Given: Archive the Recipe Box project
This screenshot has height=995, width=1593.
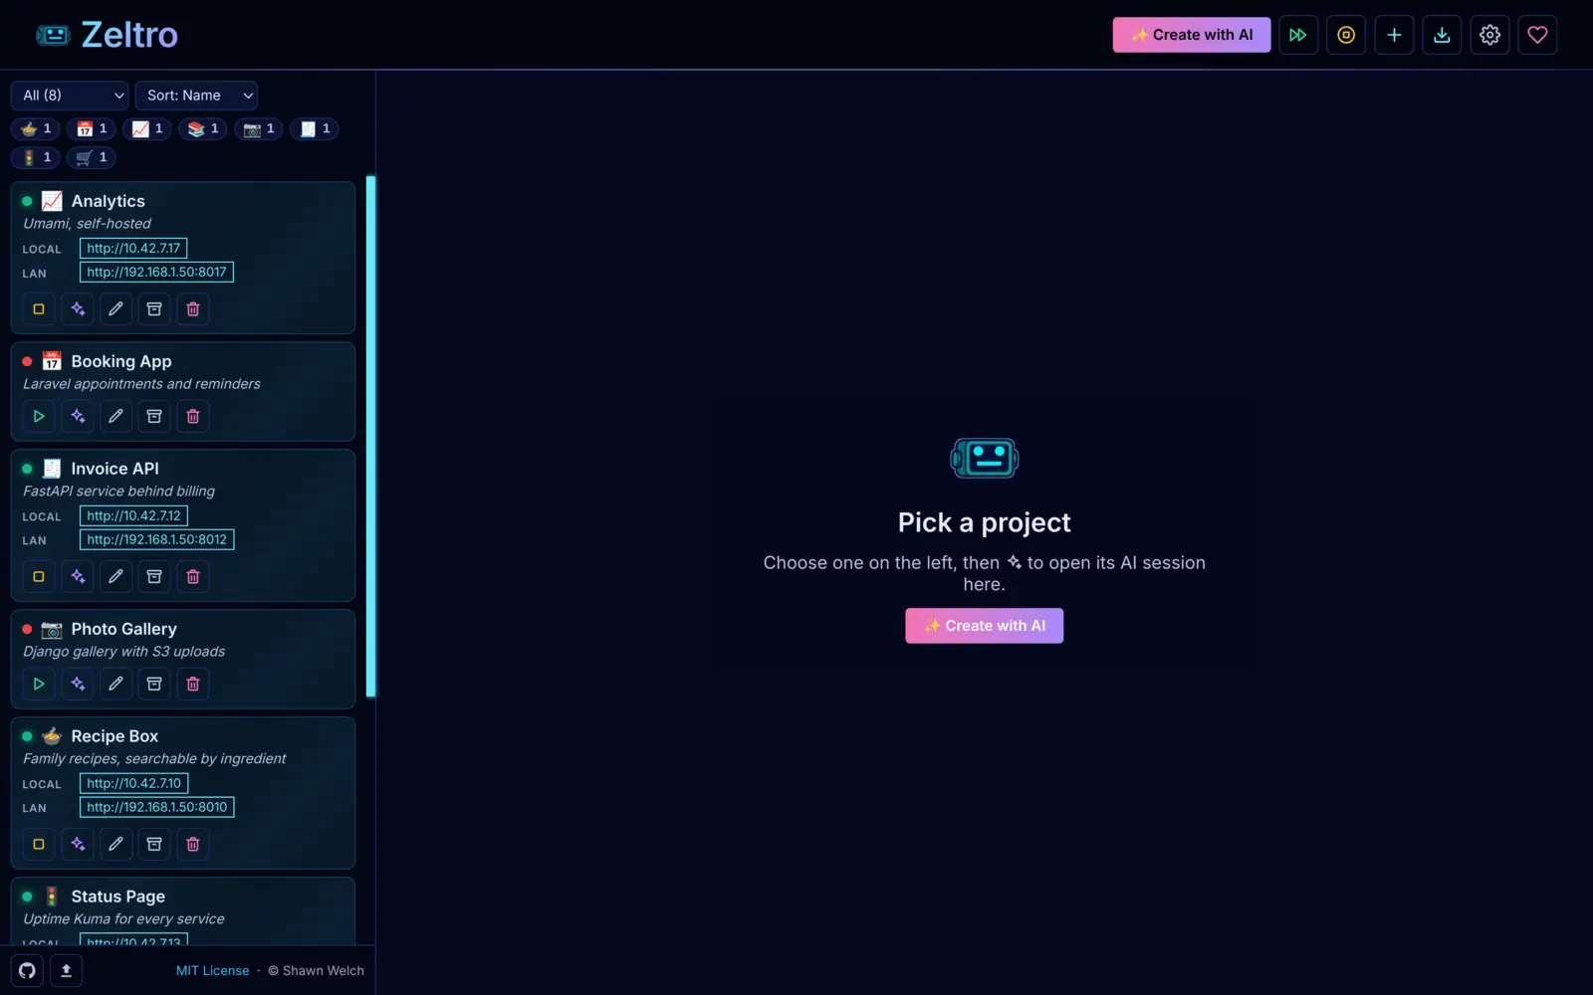Looking at the screenshot, I should [x=154, y=845].
